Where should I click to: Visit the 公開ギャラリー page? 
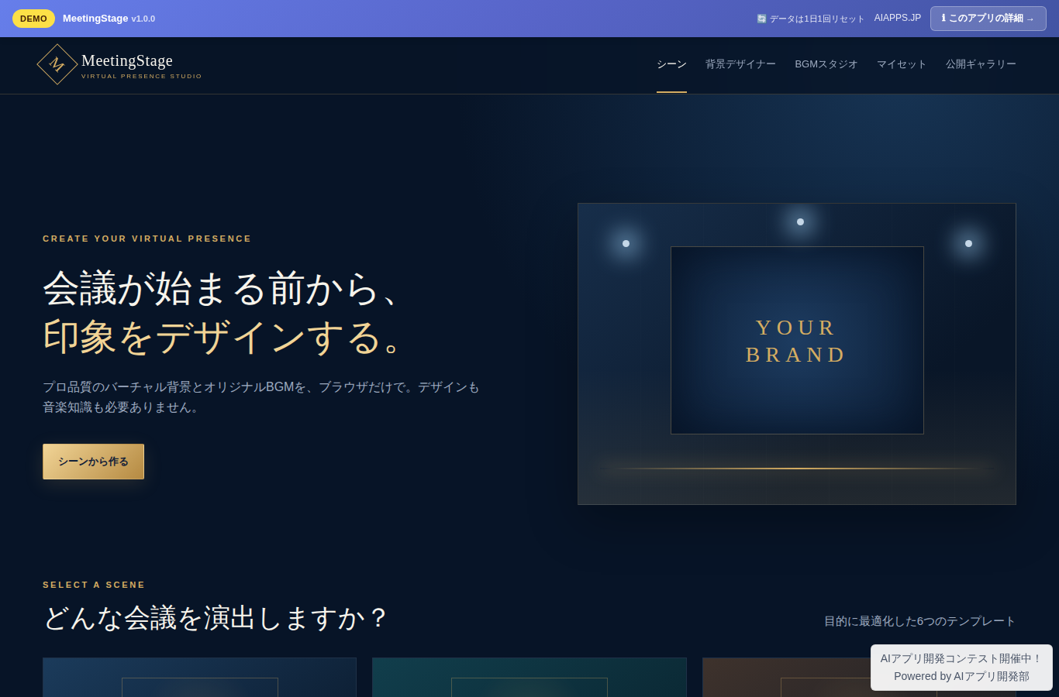(981, 64)
